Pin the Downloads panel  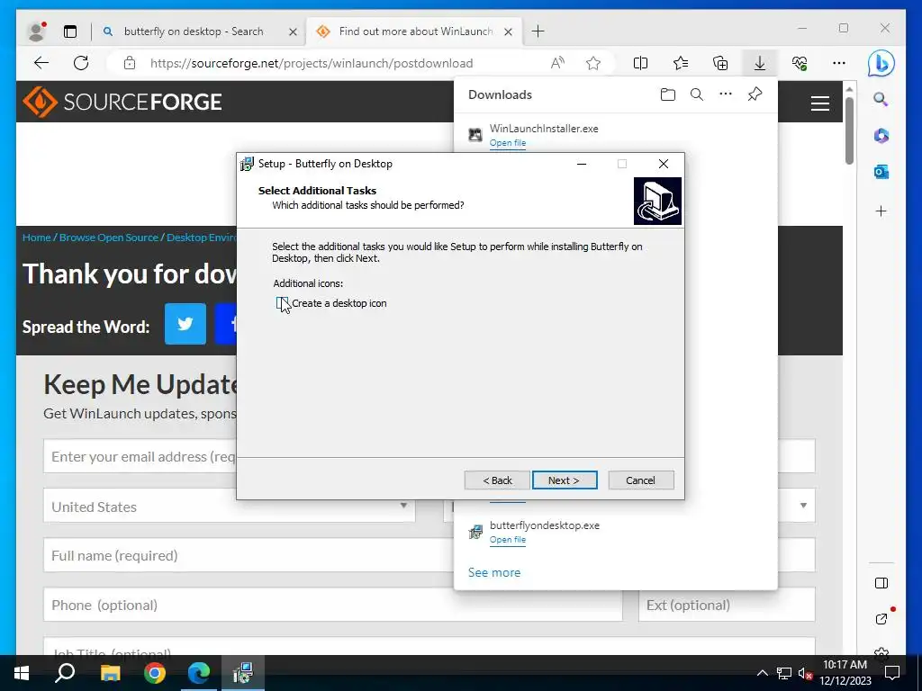pyautogui.click(x=755, y=94)
